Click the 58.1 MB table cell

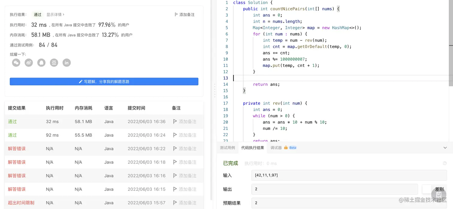click(83, 122)
